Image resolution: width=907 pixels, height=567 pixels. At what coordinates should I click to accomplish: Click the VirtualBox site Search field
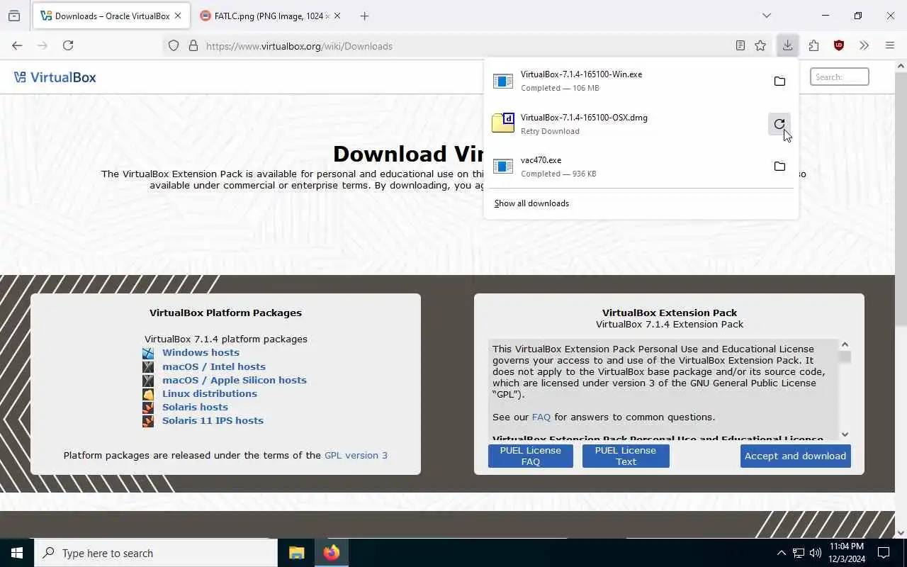840,77
